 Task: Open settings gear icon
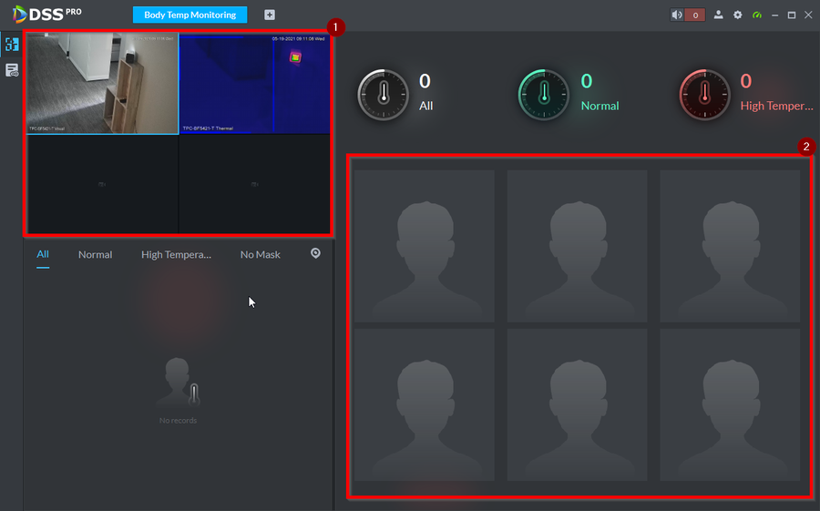coord(737,15)
